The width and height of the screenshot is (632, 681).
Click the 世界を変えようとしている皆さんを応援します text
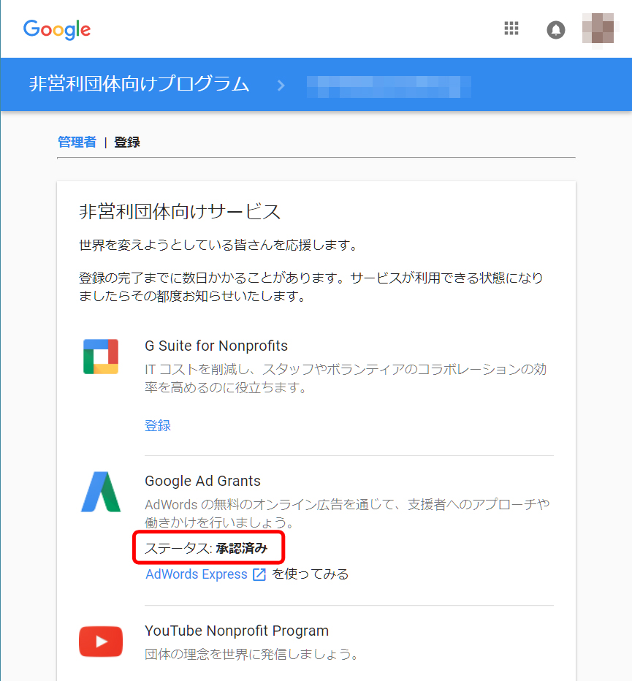[218, 246]
